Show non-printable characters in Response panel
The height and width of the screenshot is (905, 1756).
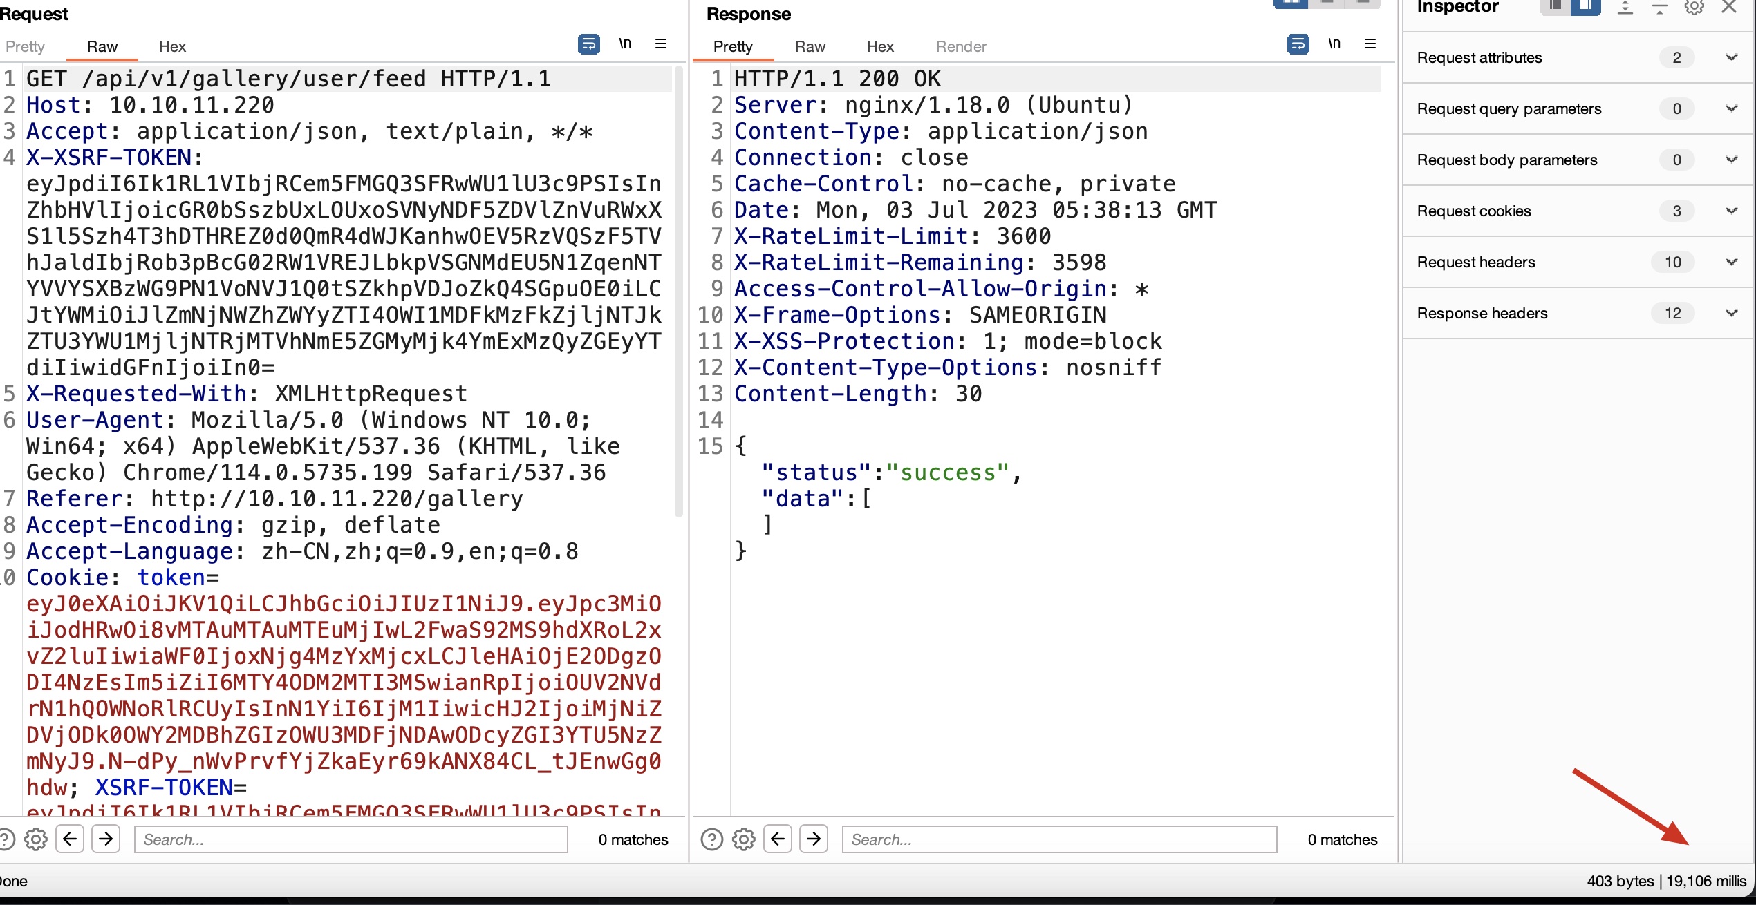coord(1334,44)
